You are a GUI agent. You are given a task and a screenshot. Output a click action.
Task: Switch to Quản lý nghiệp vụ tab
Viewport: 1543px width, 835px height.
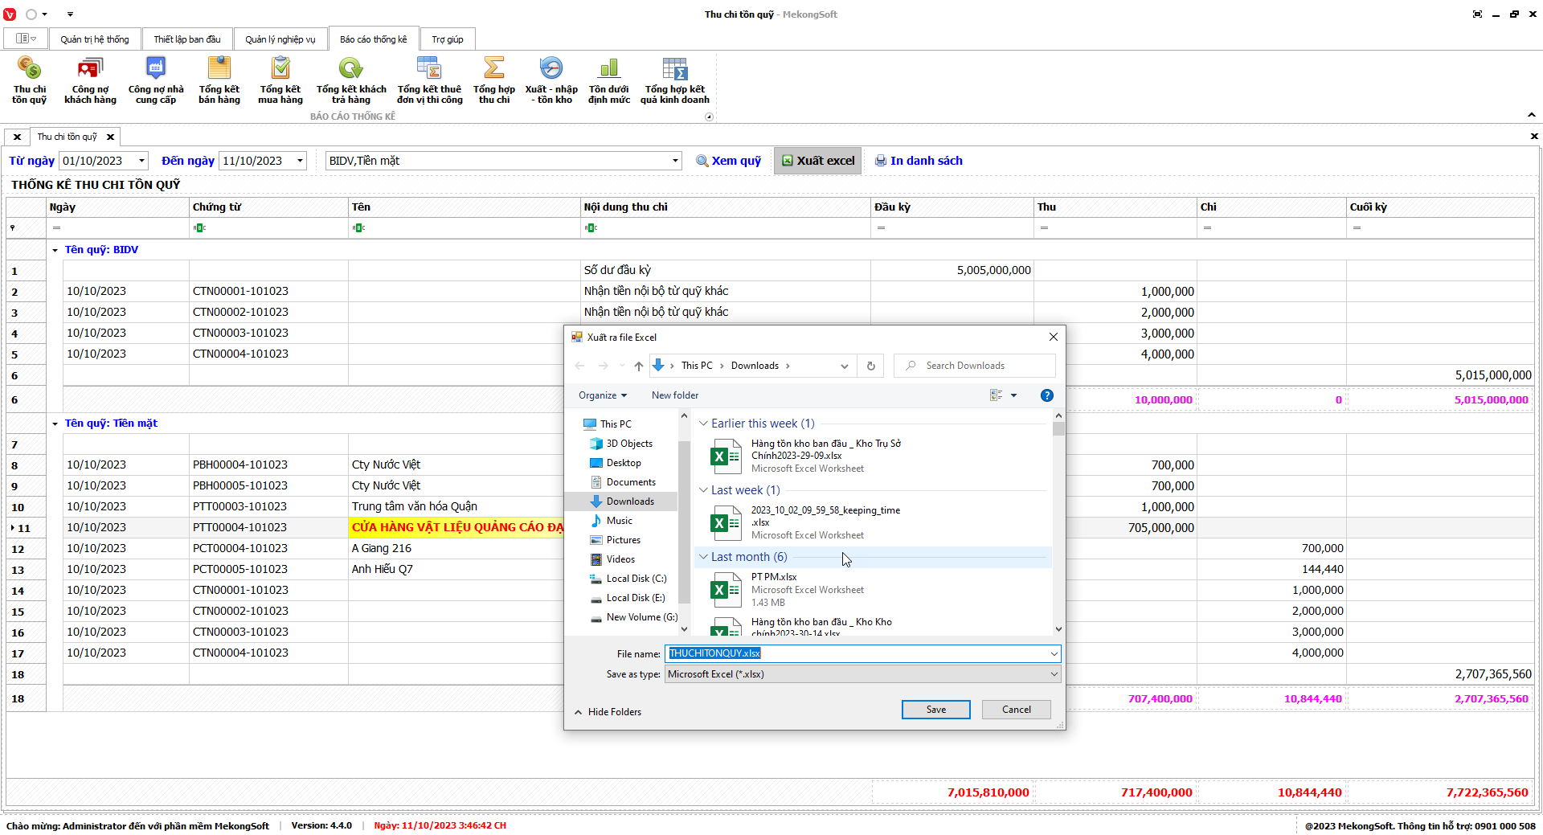pos(280,39)
